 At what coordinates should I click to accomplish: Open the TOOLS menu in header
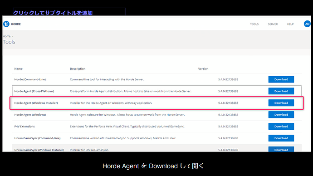click(x=254, y=24)
